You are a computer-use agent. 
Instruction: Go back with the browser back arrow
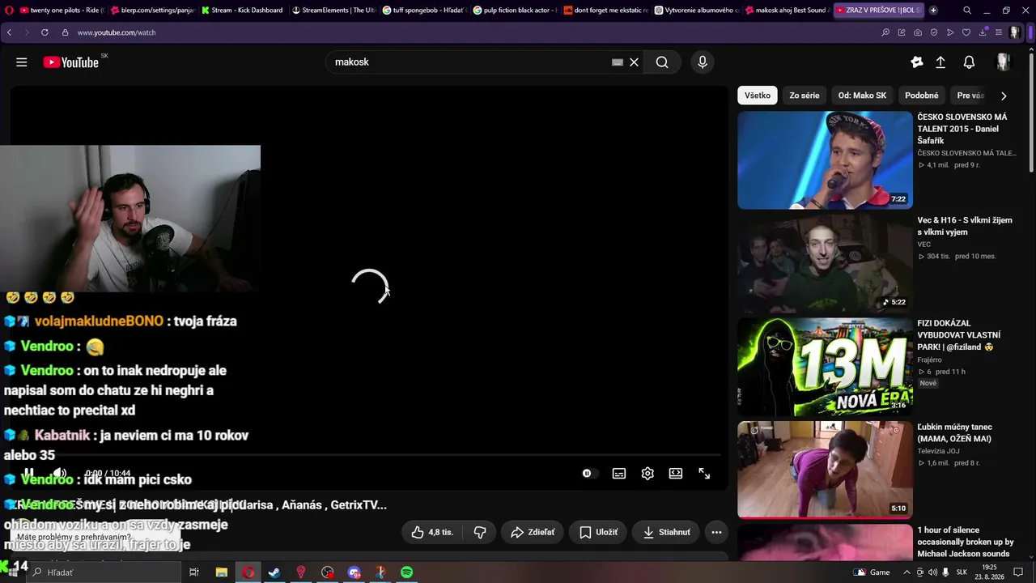(9, 32)
